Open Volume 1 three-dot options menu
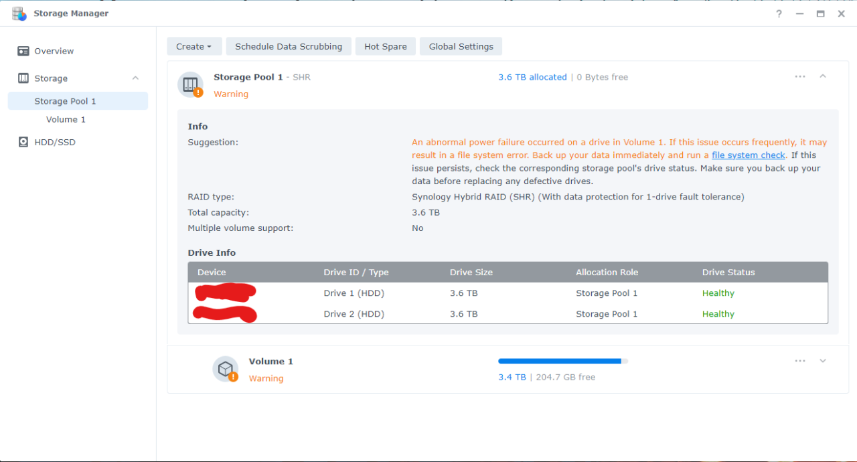The image size is (857, 462). [800, 361]
